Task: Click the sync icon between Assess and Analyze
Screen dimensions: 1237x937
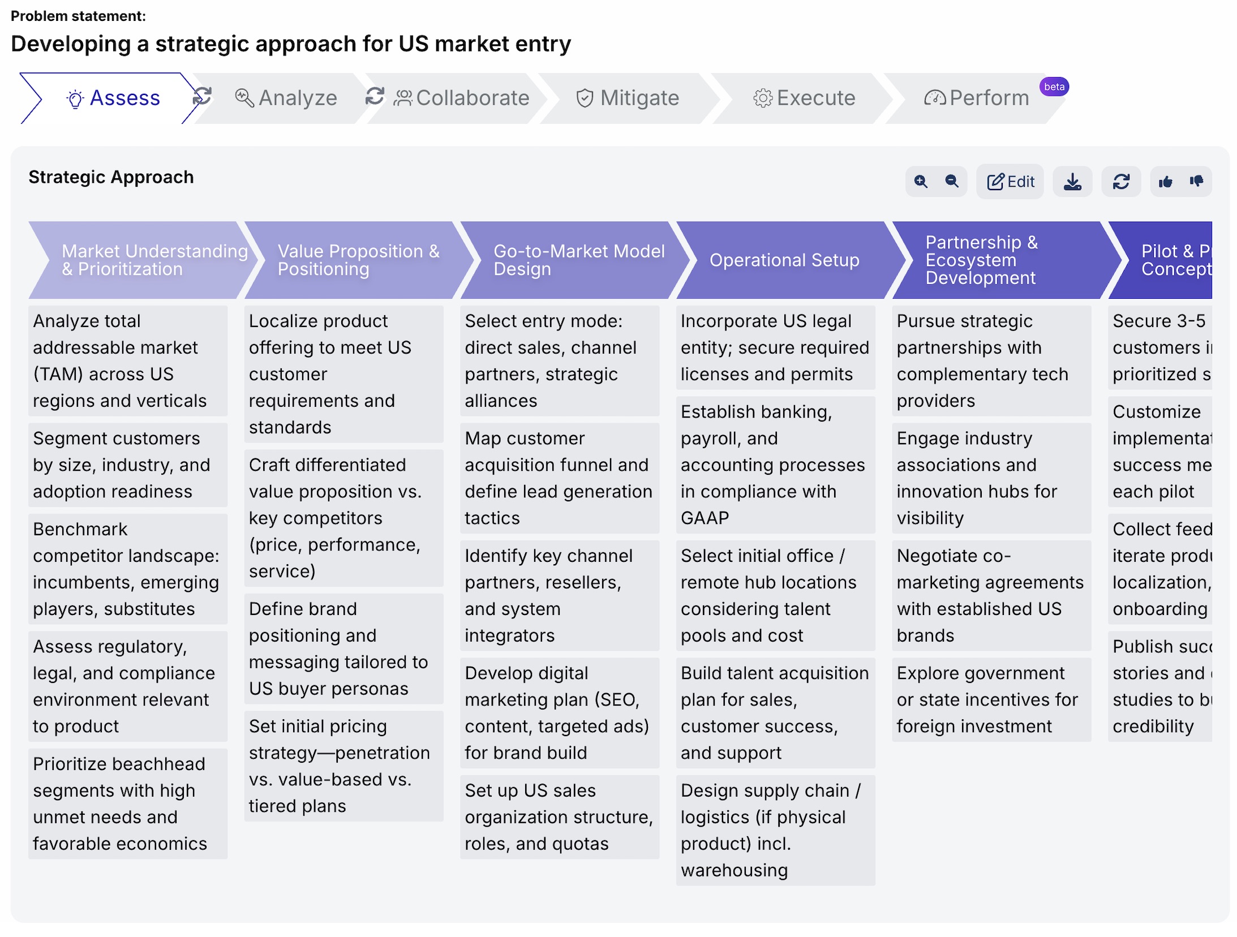Action: click(202, 96)
